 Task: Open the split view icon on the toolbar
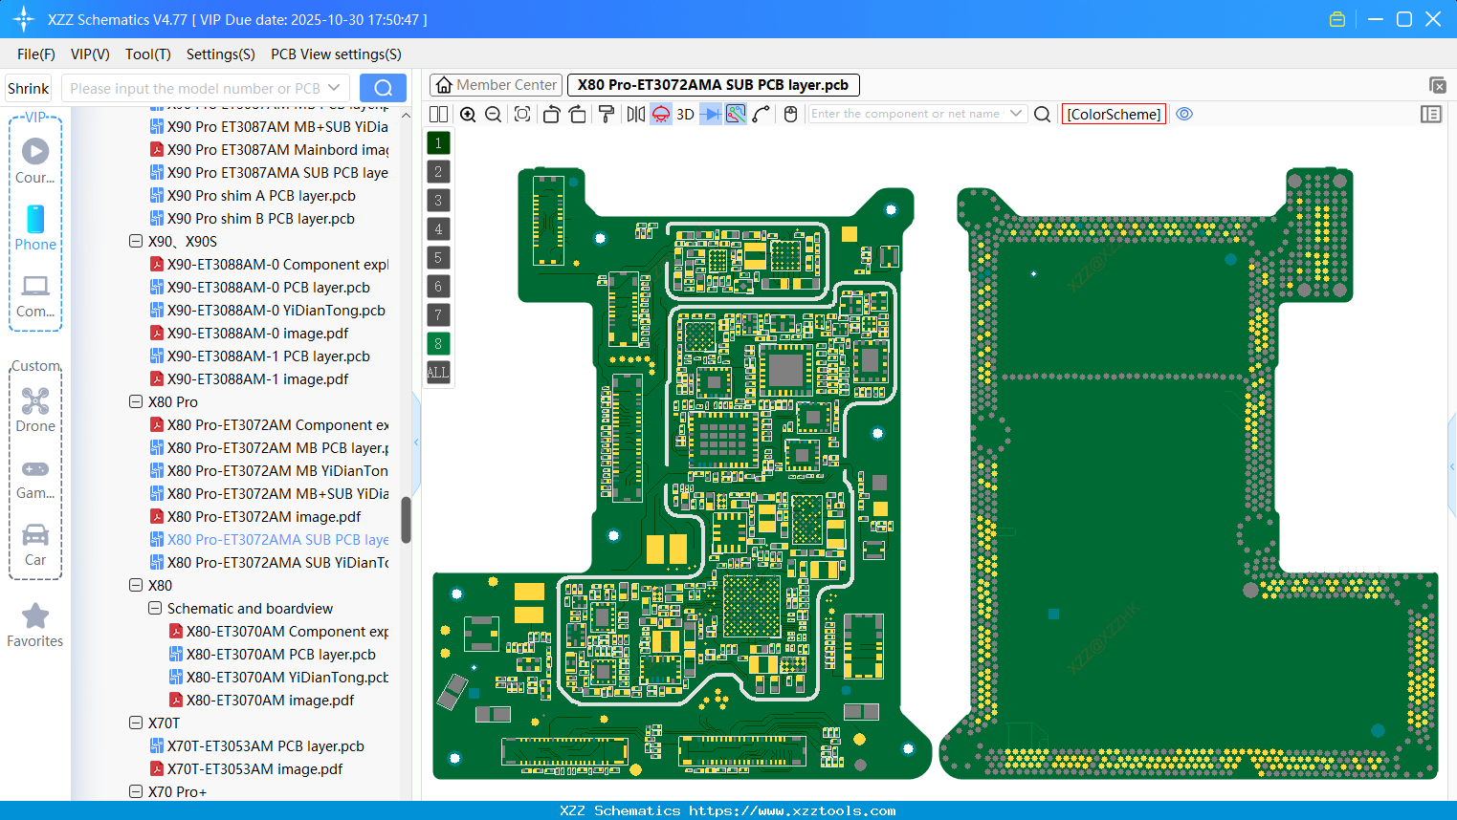438,114
